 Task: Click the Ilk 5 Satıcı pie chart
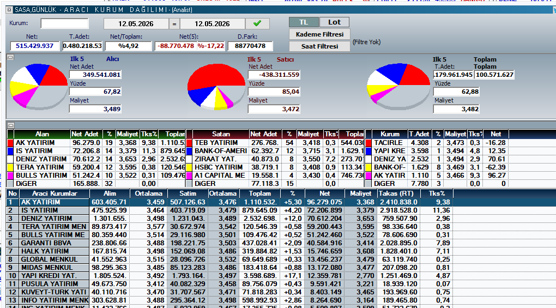216,86
